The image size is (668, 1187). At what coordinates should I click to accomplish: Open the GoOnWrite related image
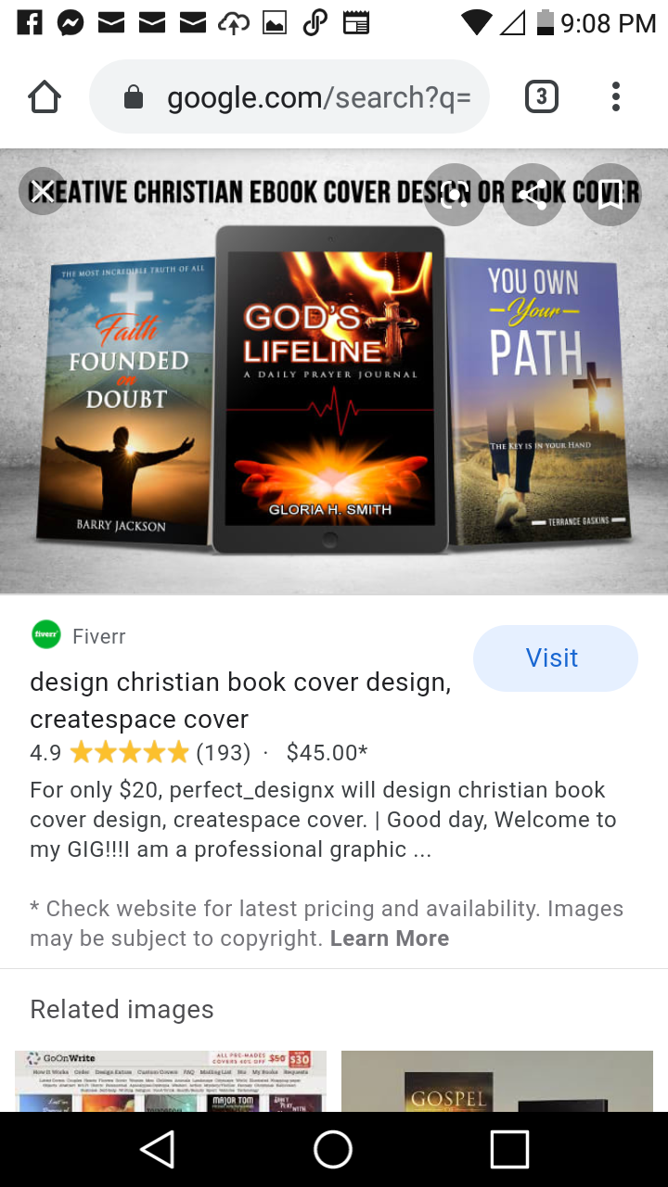tap(171, 1081)
